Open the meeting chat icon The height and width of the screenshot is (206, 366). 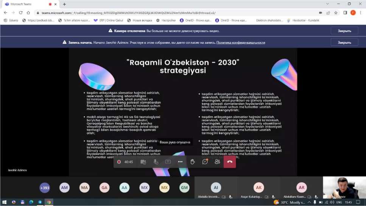click(205, 162)
